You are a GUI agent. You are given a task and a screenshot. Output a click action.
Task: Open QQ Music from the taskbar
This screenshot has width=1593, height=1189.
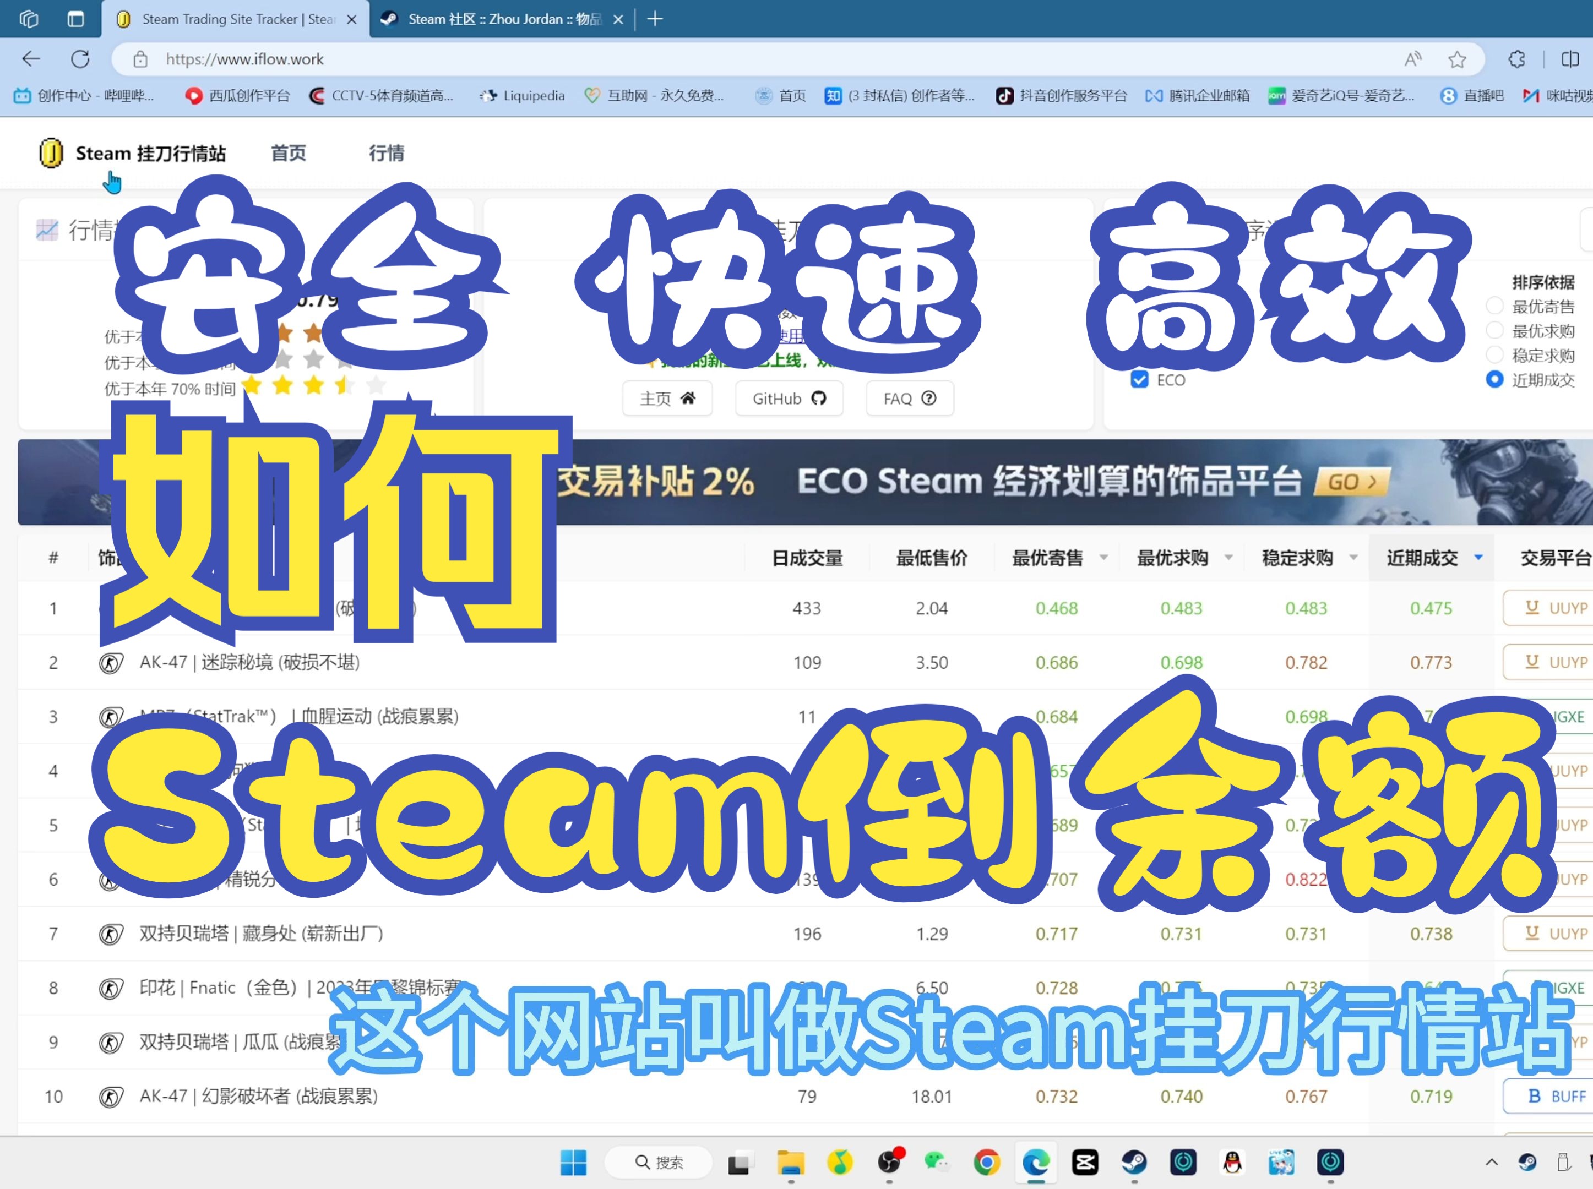pos(839,1163)
